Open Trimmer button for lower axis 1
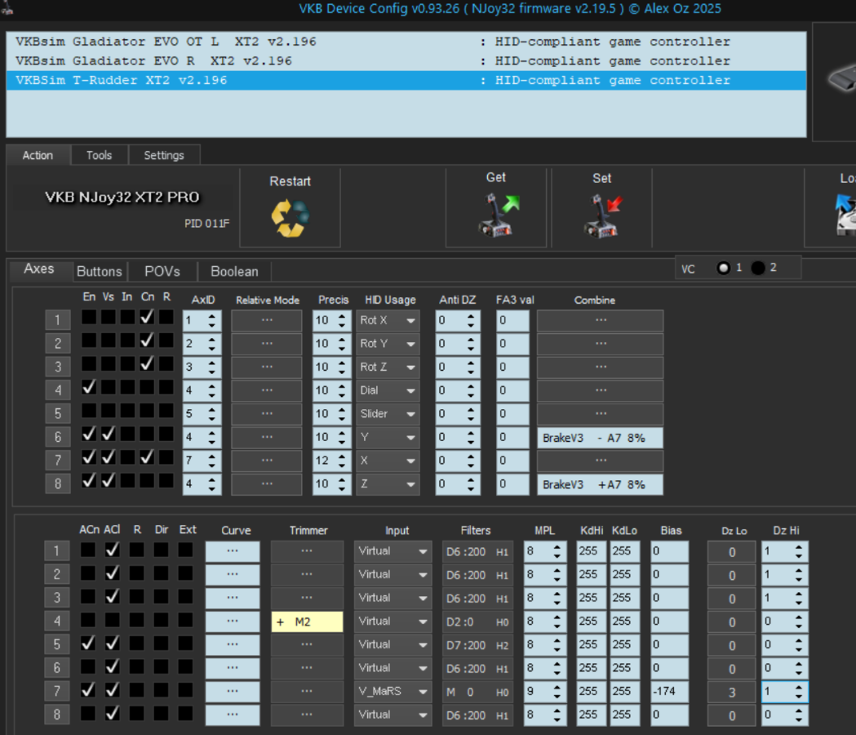 pyautogui.click(x=308, y=551)
